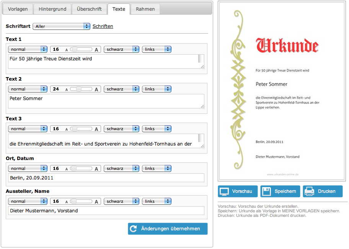349x249 pixels.
Task: Click Text 3 textarea with Ehrenmitgliedschaft text
Action: 106,141
